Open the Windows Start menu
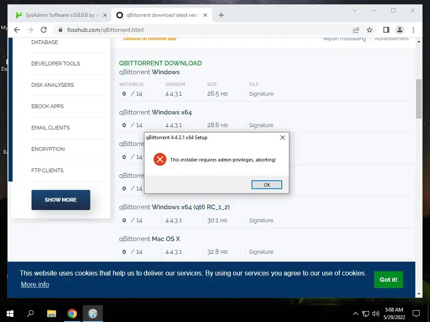430x322 pixels. [x=10, y=314]
